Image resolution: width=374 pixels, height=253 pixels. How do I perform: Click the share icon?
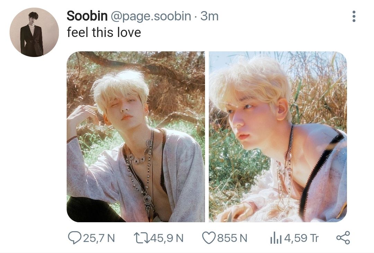click(x=343, y=238)
